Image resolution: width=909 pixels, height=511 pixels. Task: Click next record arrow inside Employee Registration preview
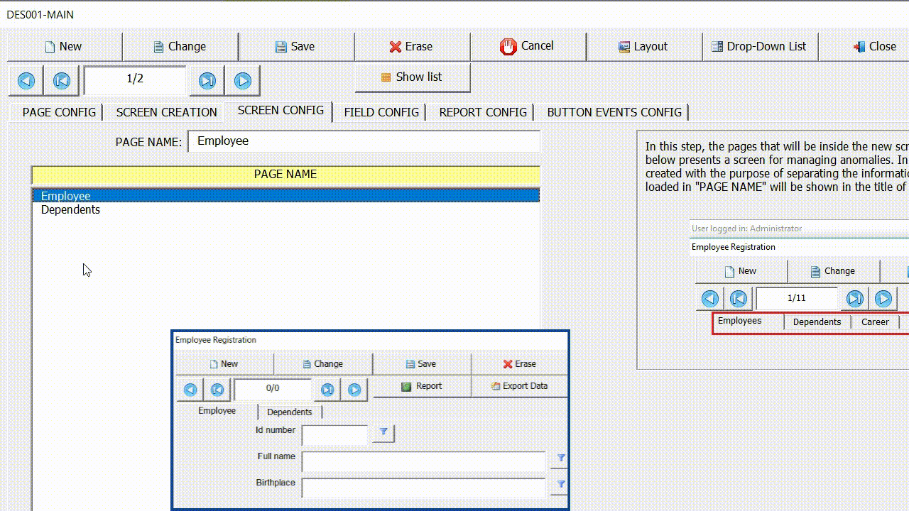pos(354,389)
